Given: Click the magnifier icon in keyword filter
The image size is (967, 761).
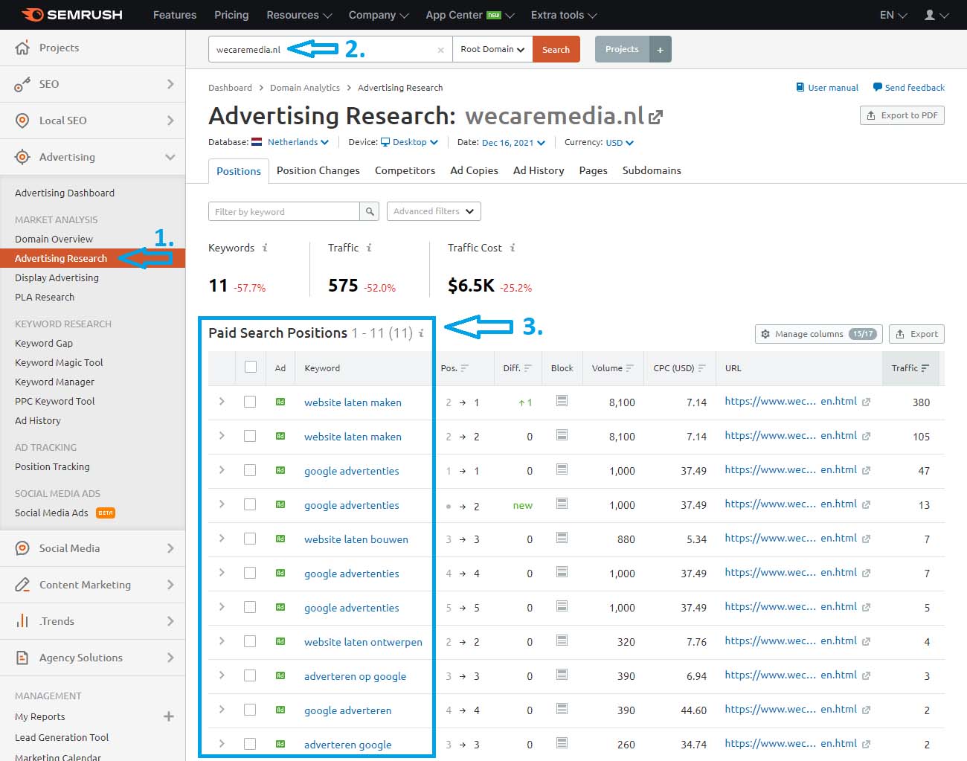Looking at the screenshot, I should tap(370, 211).
